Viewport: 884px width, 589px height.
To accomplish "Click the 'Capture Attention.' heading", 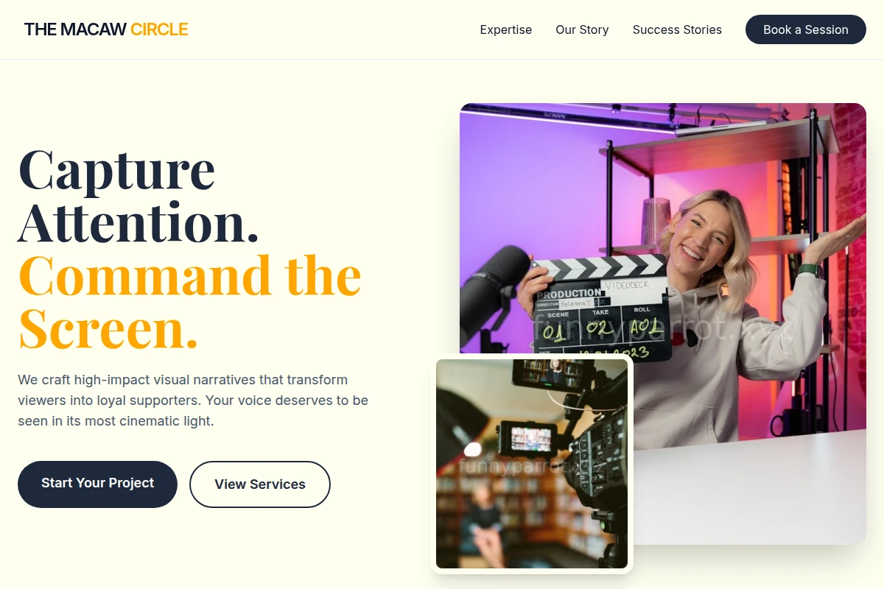I will click(138, 195).
